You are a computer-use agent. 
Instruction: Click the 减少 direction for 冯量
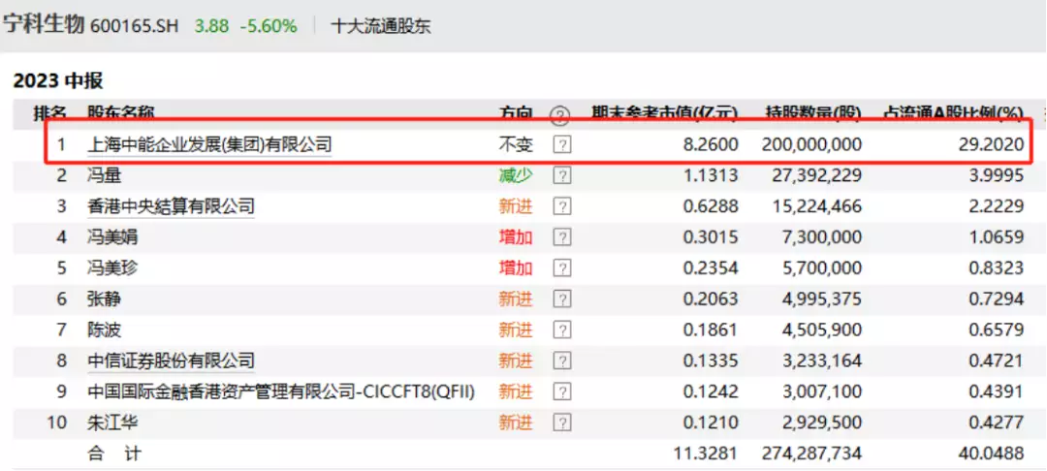pos(516,175)
